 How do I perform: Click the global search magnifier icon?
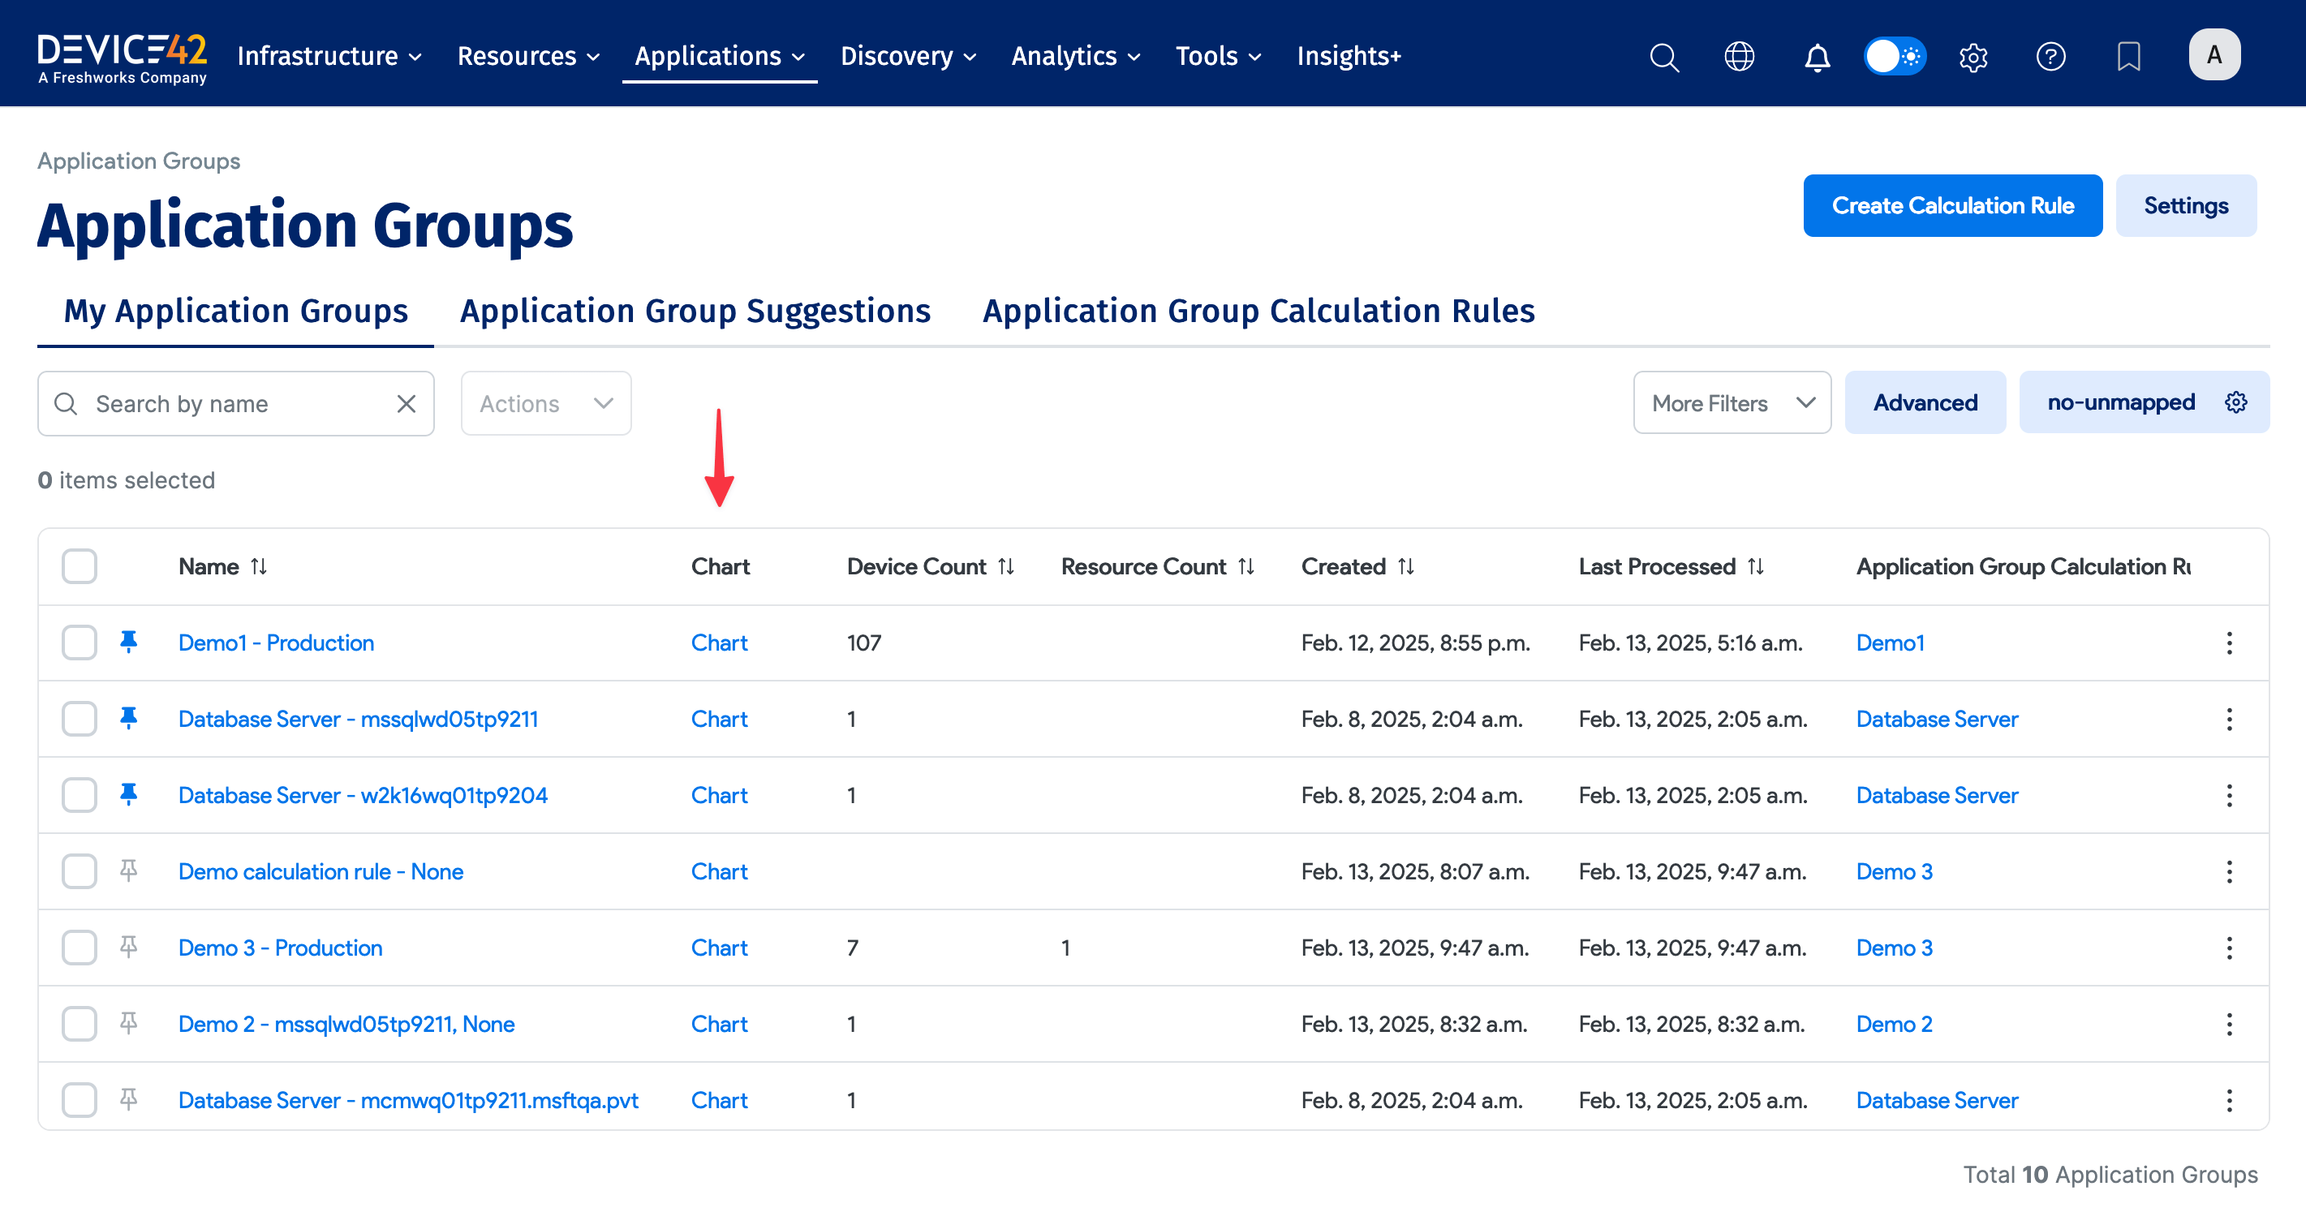[x=1663, y=56]
